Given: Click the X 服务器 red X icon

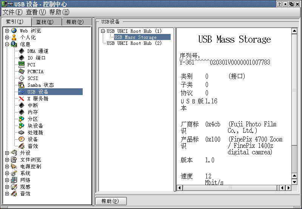Looking at the screenshot, I should [x=22, y=98].
